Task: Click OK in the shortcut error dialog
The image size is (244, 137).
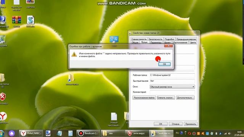Action: (164, 64)
